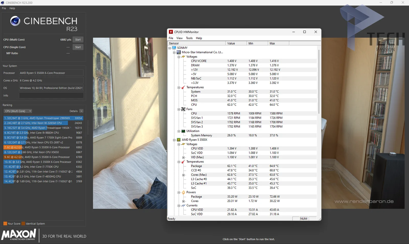
Task: Click the Fans section fan icon
Action: click(183, 109)
